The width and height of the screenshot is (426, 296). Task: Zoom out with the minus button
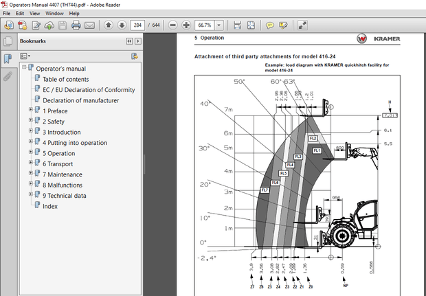pyautogui.click(x=172, y=25)
